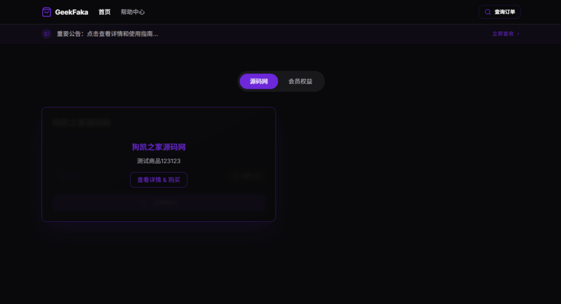561x304 pixels.
Task: Click the blurred product title at card top
Action: coord(82,123)
